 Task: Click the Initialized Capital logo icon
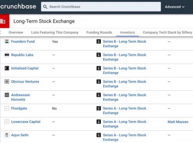[x=7, y=68]
